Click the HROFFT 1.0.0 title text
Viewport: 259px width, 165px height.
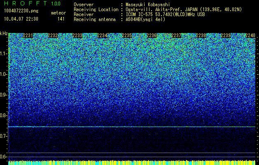(x=32, y=3)
